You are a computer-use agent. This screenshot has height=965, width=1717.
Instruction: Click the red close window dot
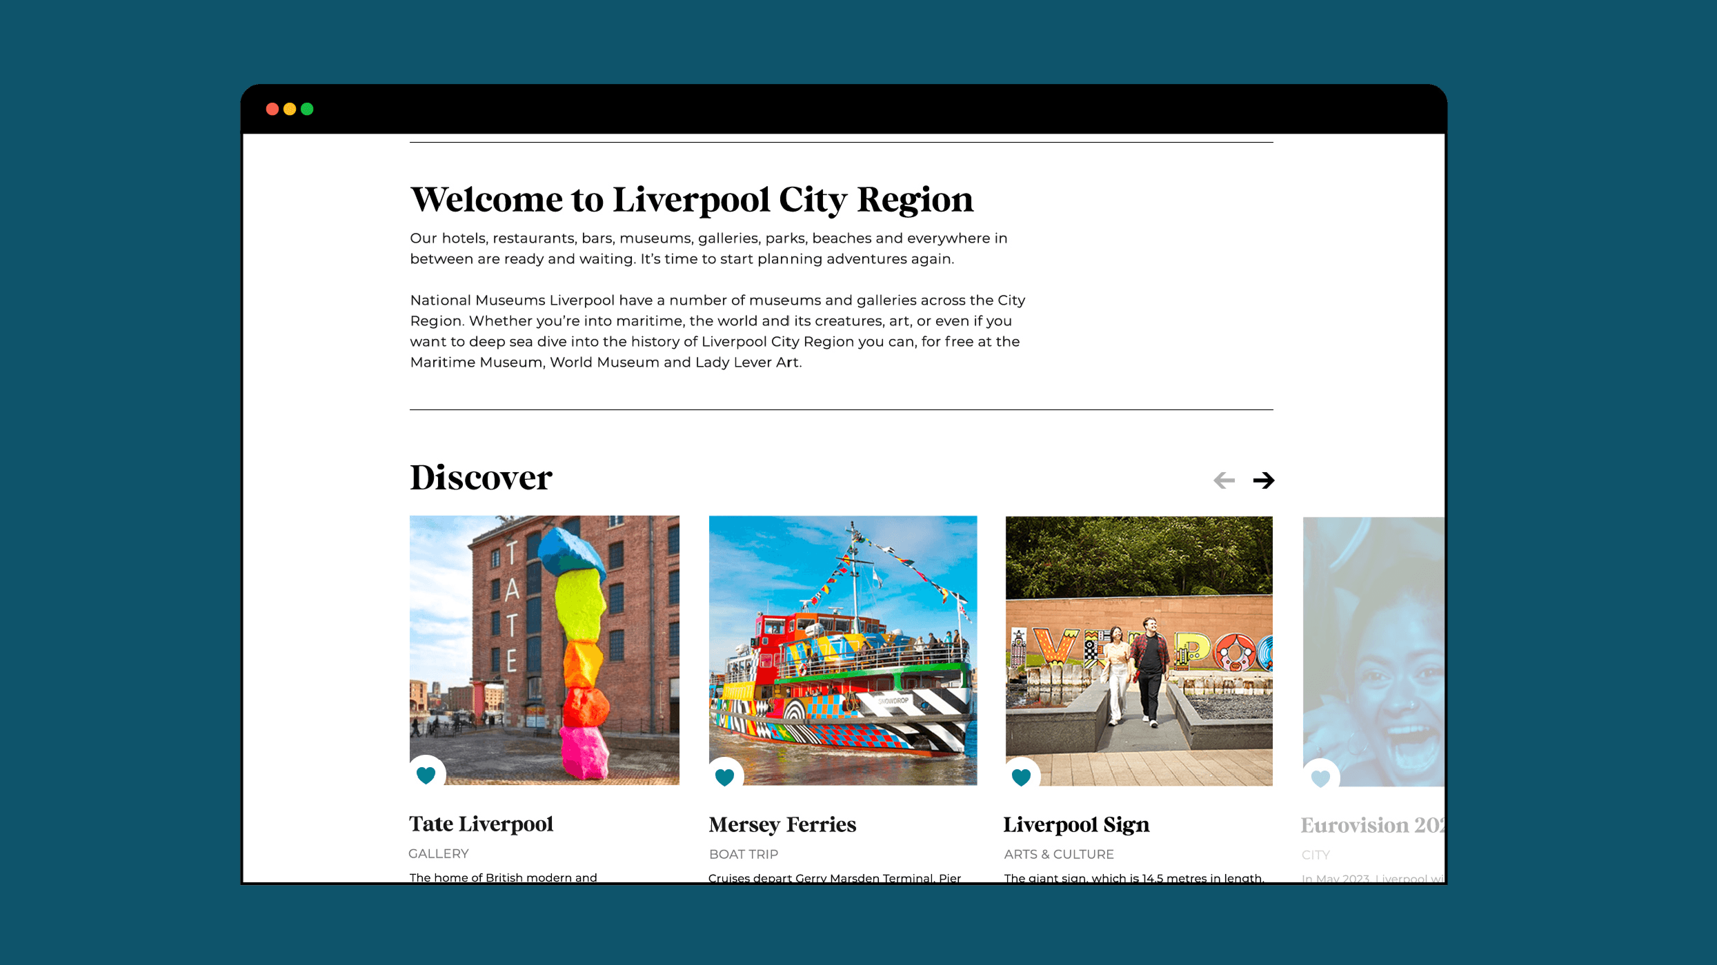272,109
